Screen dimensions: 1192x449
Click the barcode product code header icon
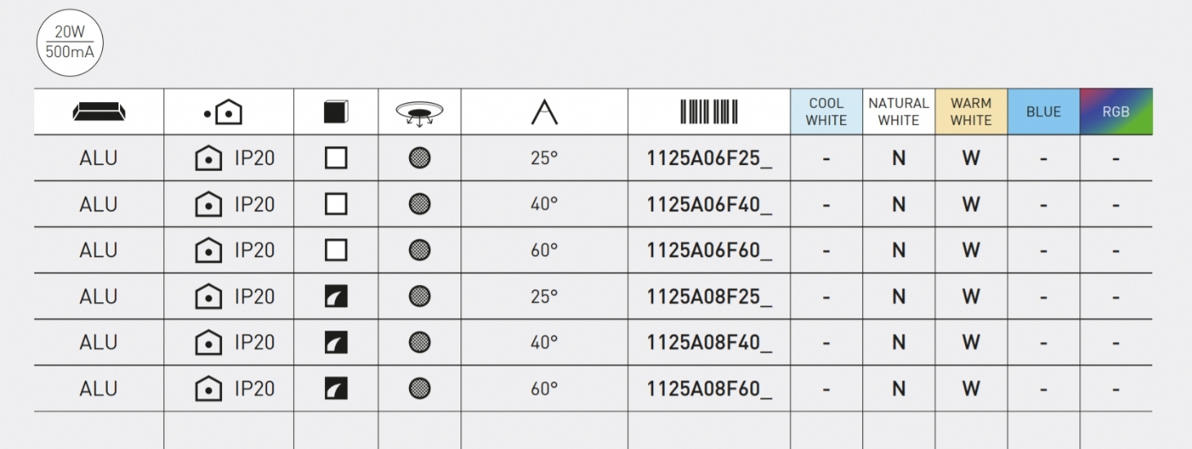click(x=709, y=112)
